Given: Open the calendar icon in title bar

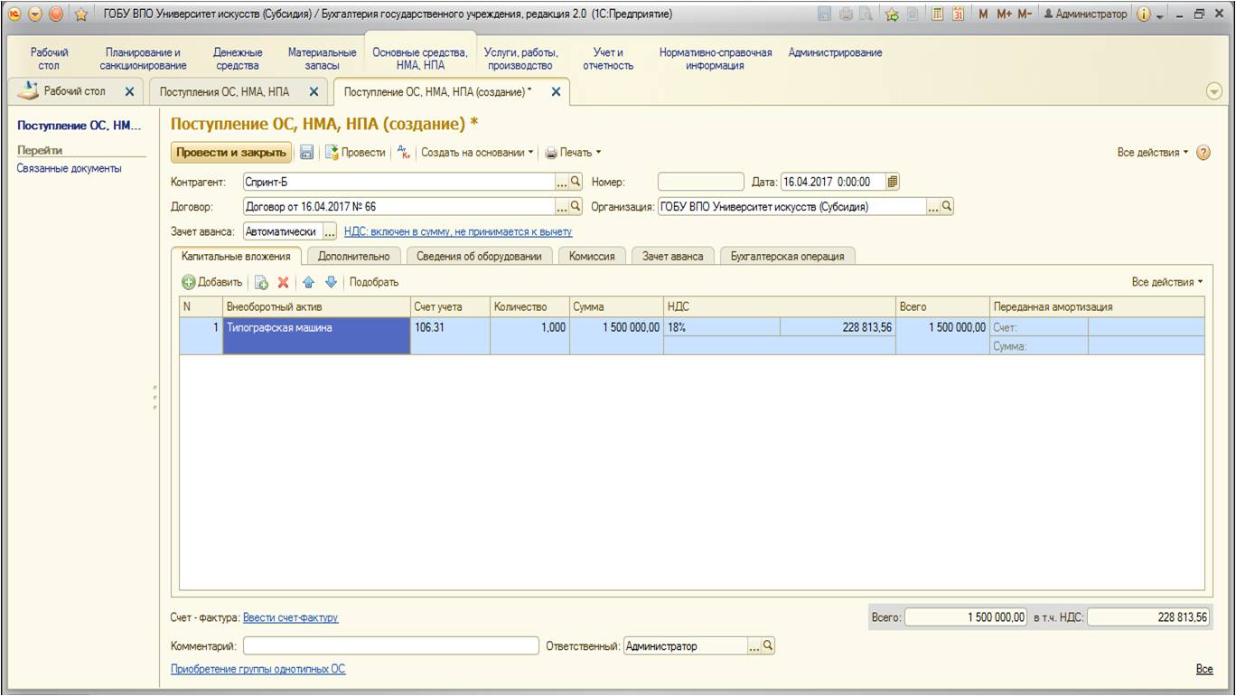Looking at the screenshot, I should (x=958, y=14).
